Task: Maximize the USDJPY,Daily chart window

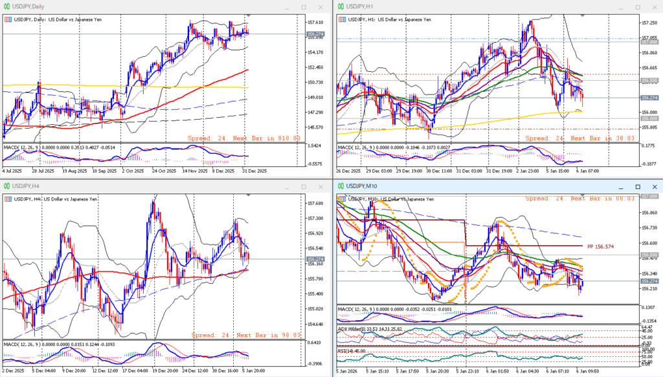Action: tap(304, 6)
